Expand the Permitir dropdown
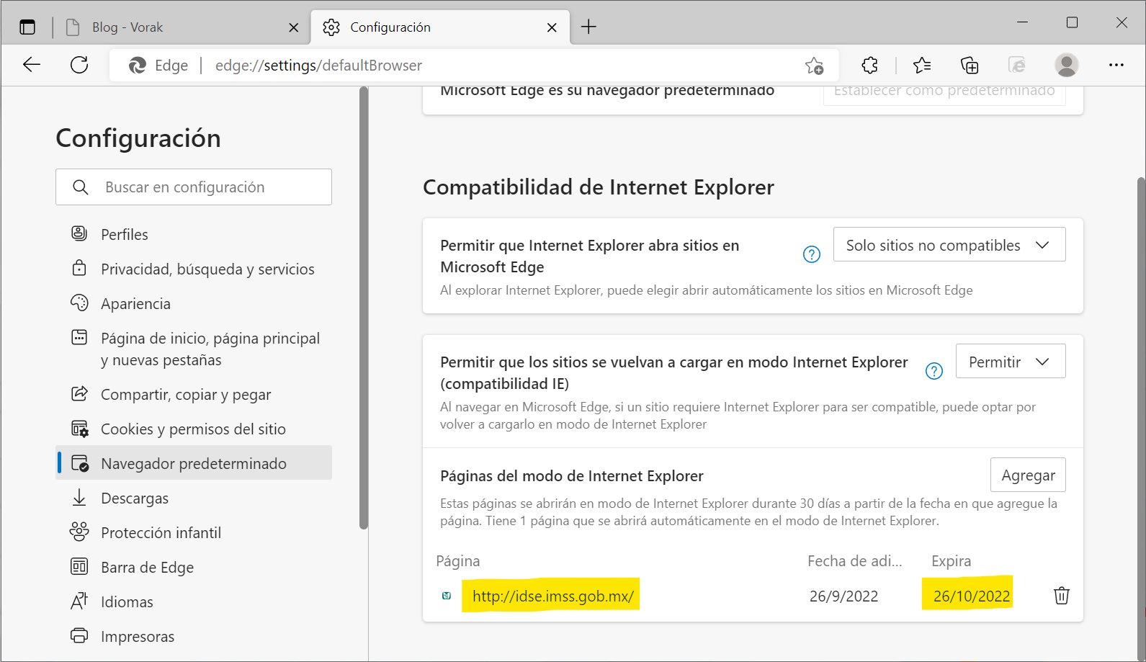The height and width of the screenshot is (662, 1146). coord(1011,362)
